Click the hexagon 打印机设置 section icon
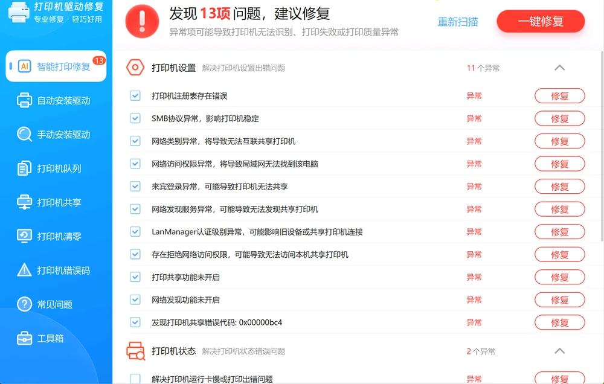The width and height of the screenshot is (604, 384). click(135, 68)
